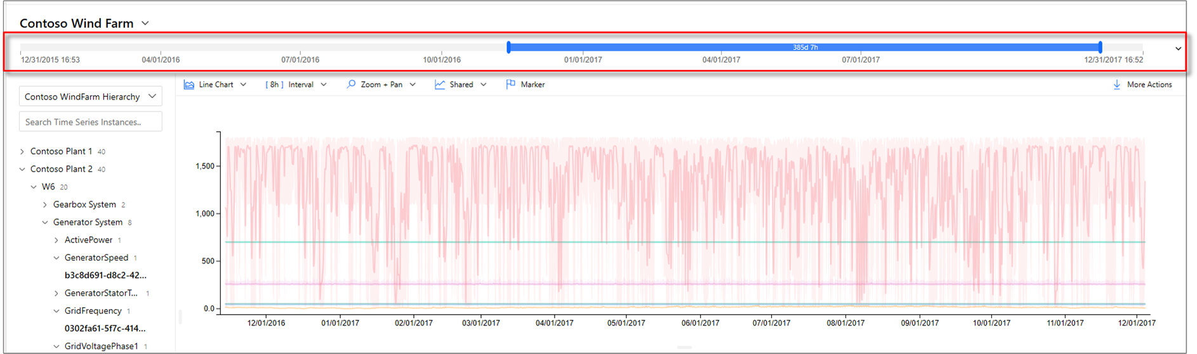Click the 12/01/2017 label on chart x-axis
Screen dimensions: 1197x354
click(x=1137, y=323)
